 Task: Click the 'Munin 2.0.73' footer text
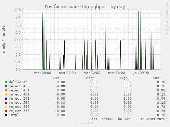85,123
